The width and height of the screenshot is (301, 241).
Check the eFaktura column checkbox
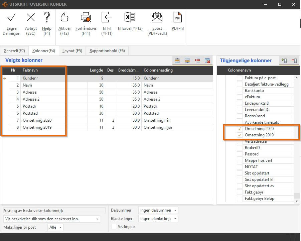point(240,97)
